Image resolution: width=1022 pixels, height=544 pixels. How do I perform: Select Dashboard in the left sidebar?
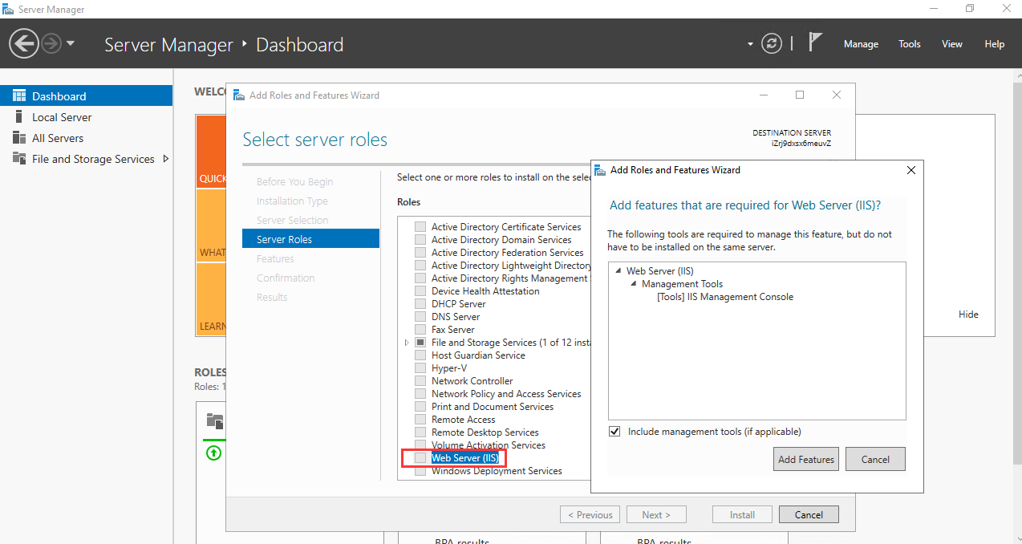[86, 95]
